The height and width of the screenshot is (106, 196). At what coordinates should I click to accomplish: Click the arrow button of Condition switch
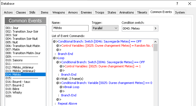pos(156,28)
